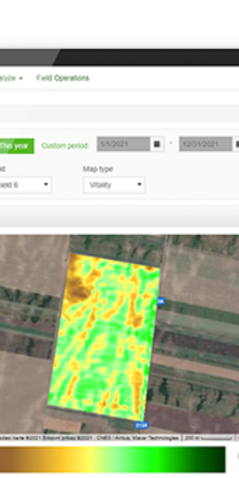Select the This year period button
The image size is (239, 478).
pos(17,146)
